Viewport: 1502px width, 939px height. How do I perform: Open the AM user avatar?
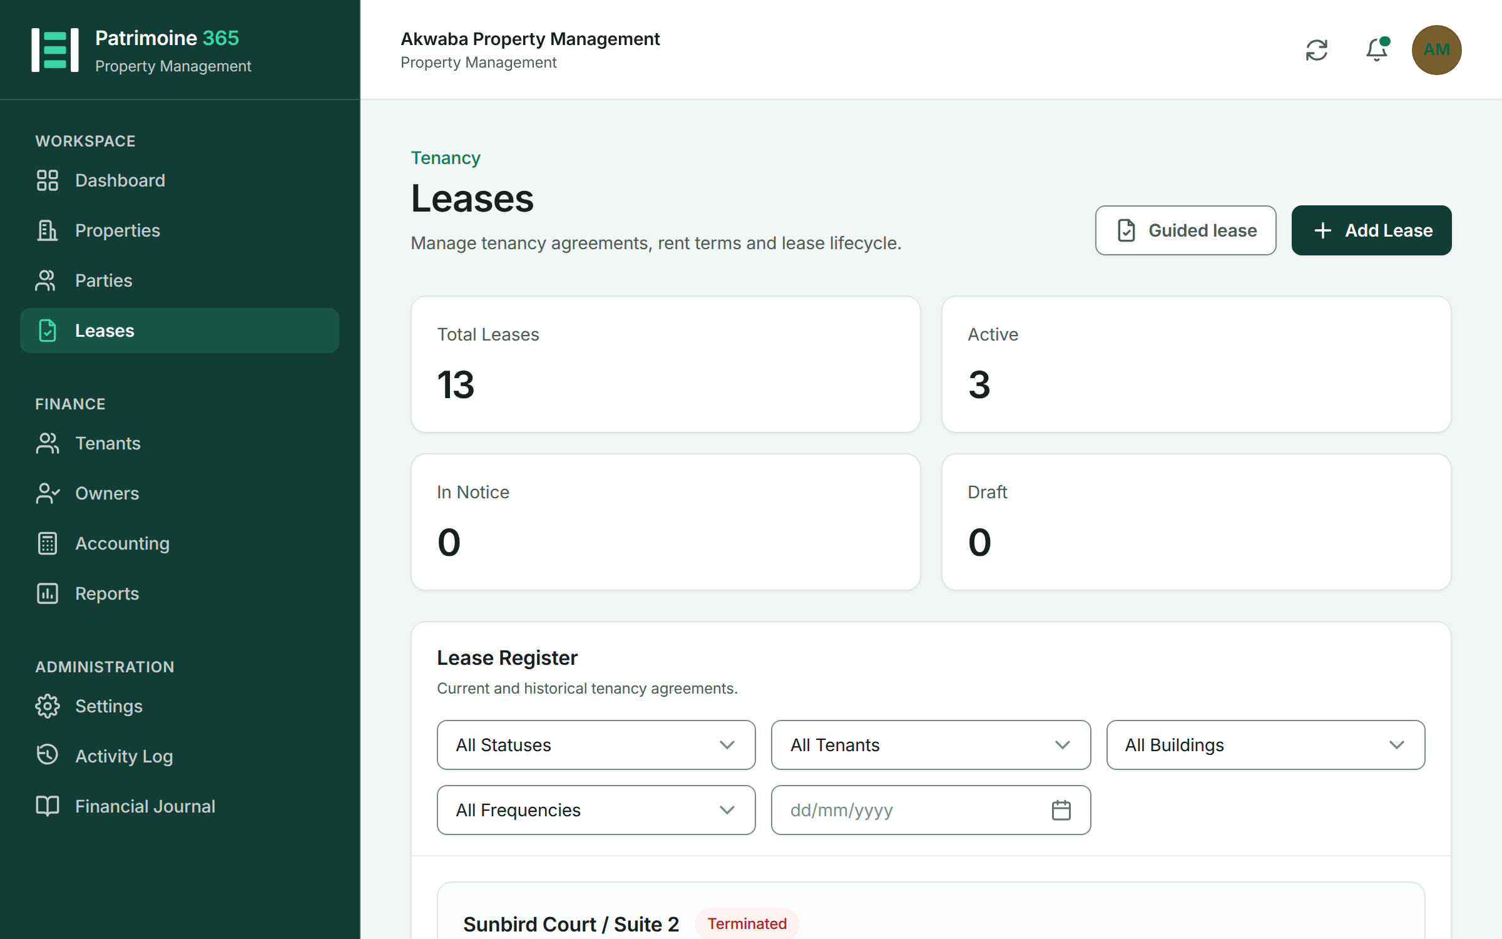(x=1436, y=50)
